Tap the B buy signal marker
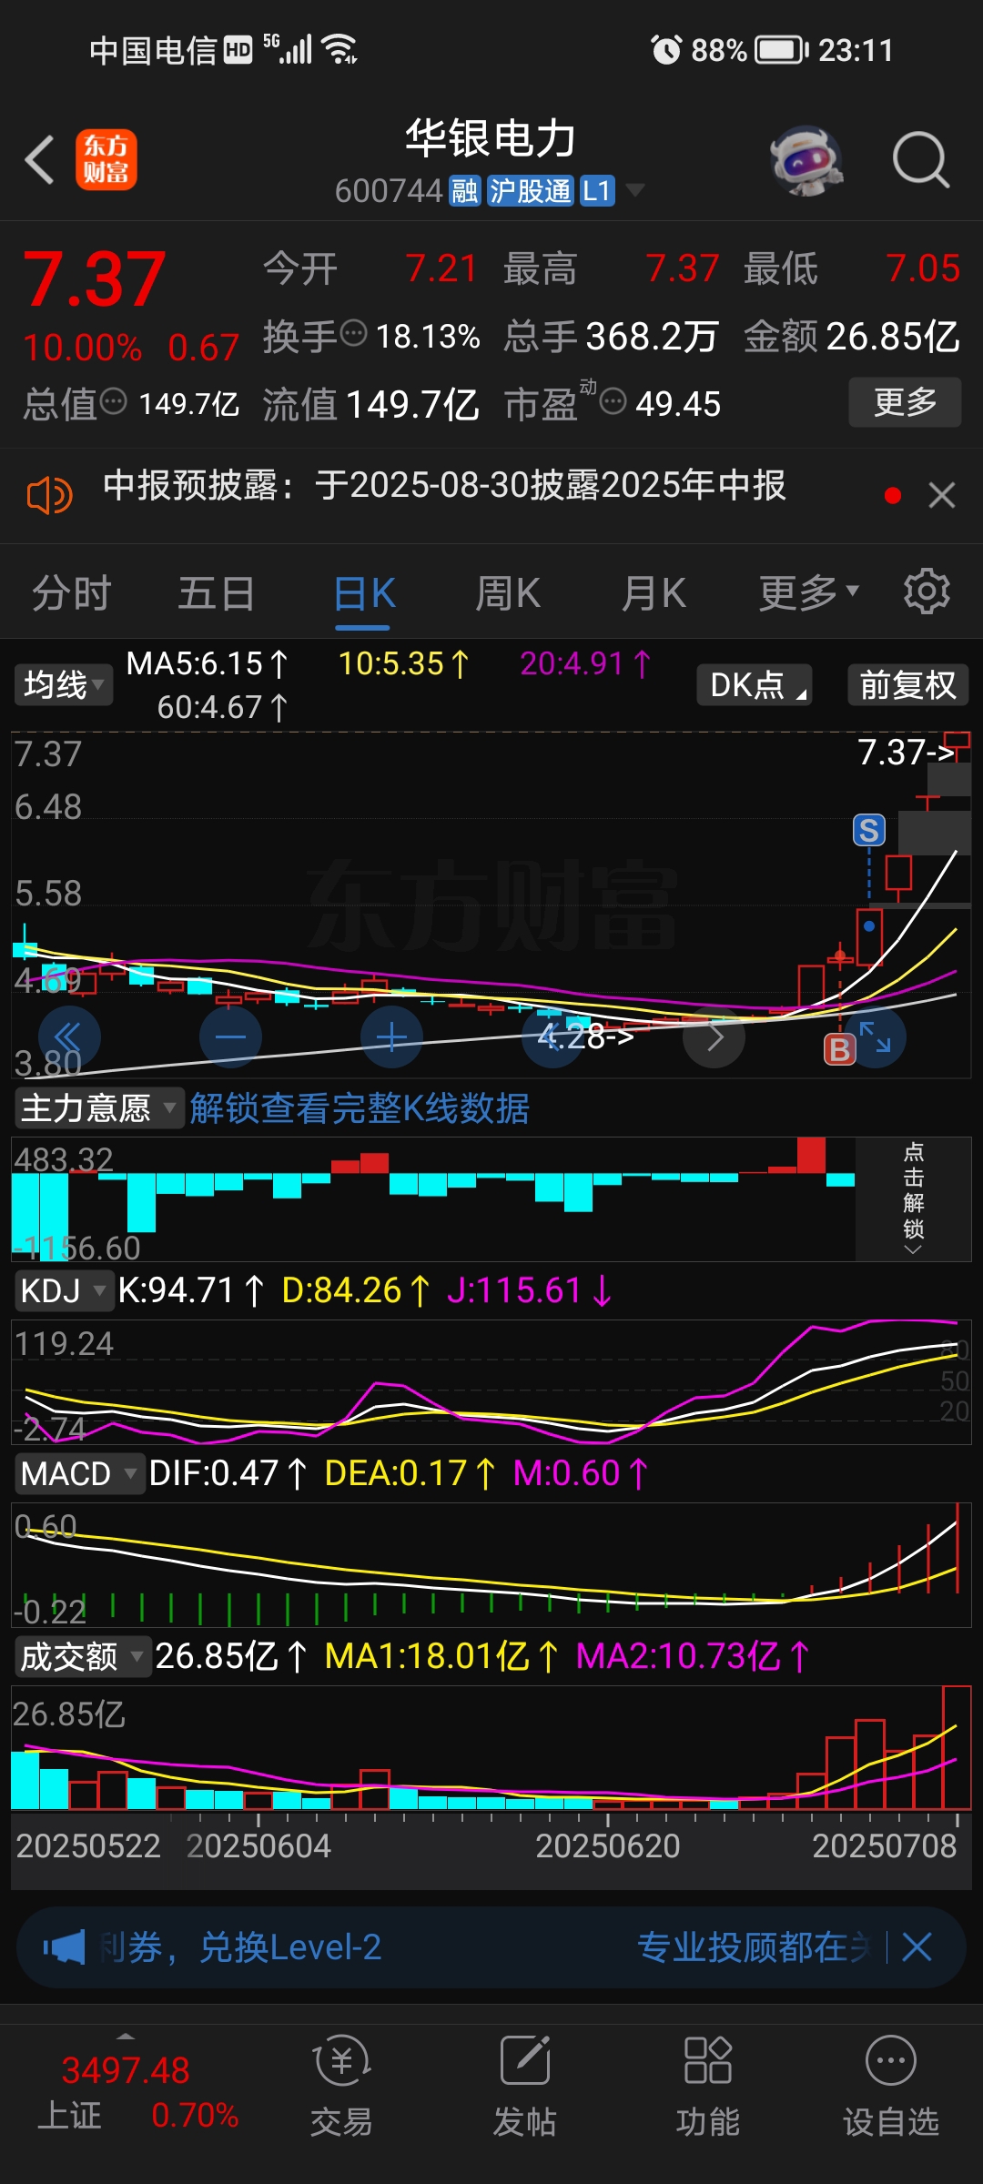Viewport: 983px width, 2184px height. tap(839, 1050)
